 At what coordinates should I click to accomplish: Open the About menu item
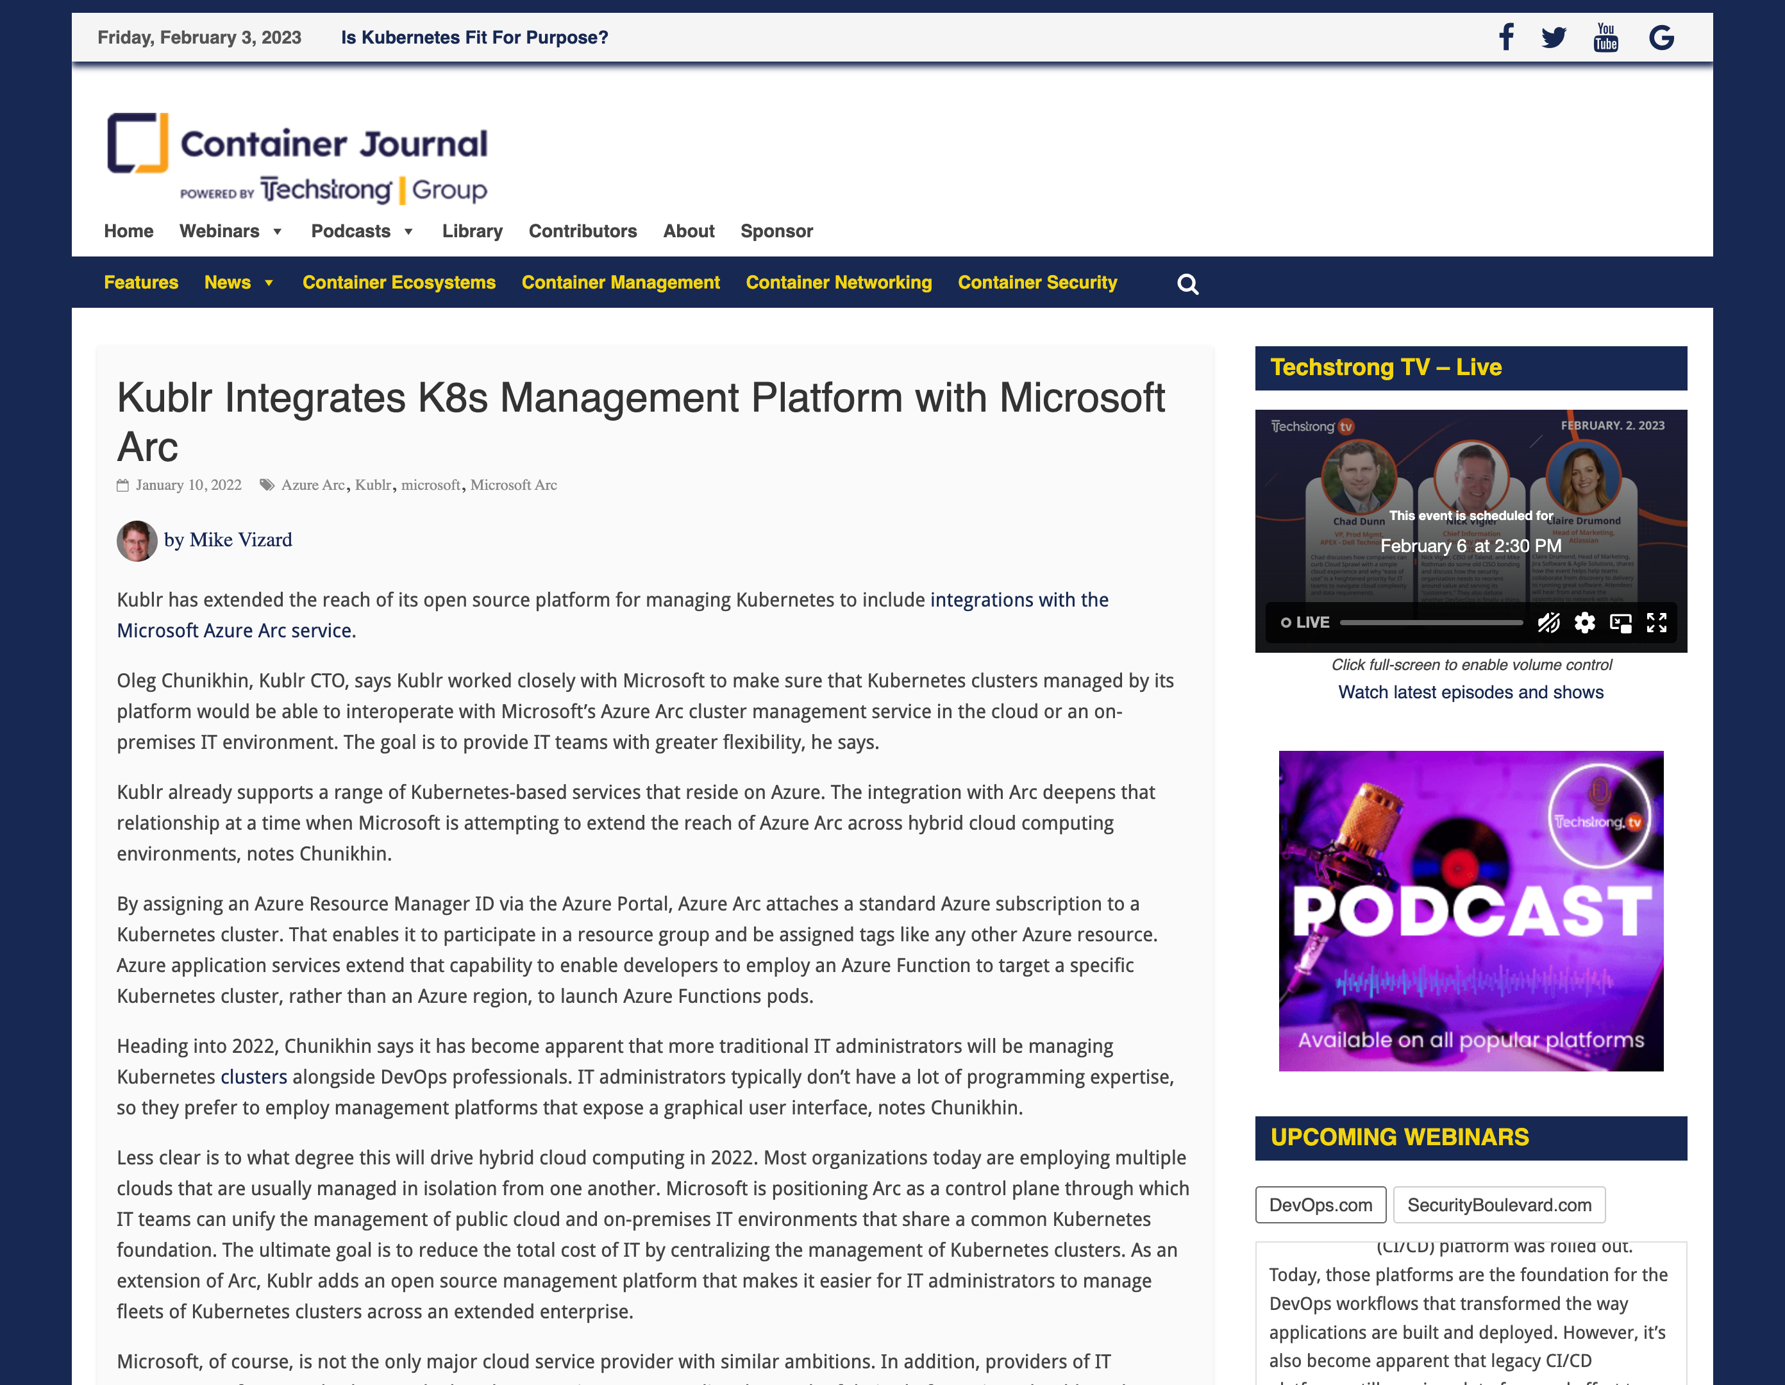[689, 231]
